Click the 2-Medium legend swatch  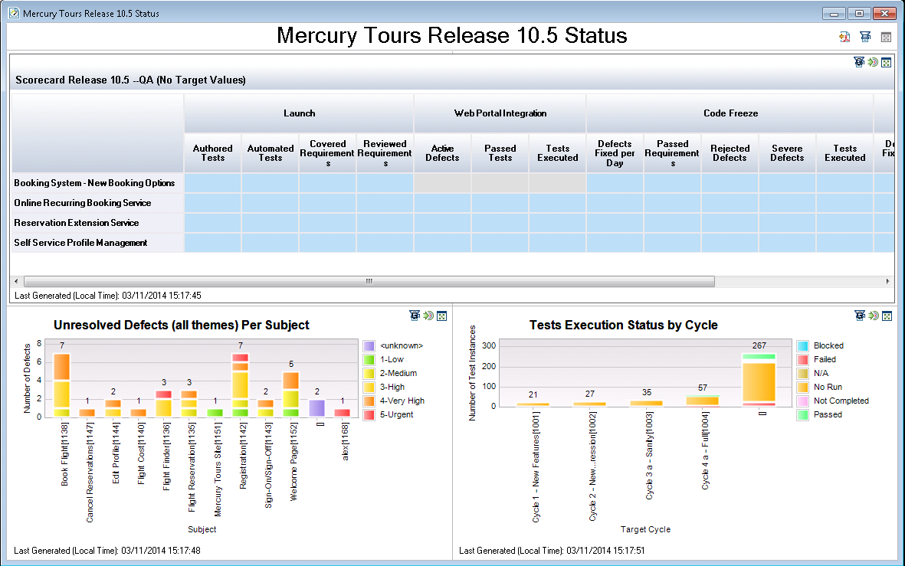click(369, 373)
